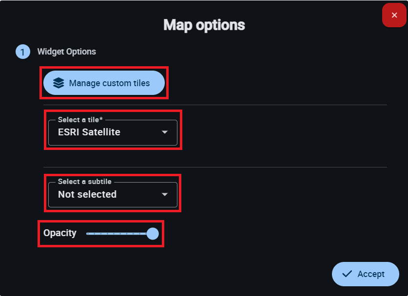The width and height of the screenshot is (408, 296).
Task: Click the Not selected subtile value
Action: point(87,195)
